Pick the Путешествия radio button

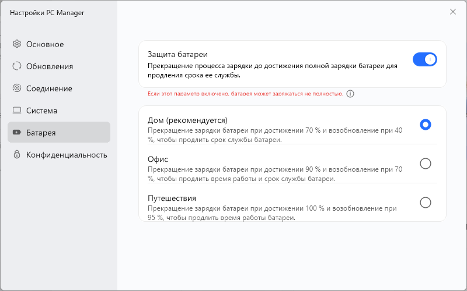(x=426, y=203)
